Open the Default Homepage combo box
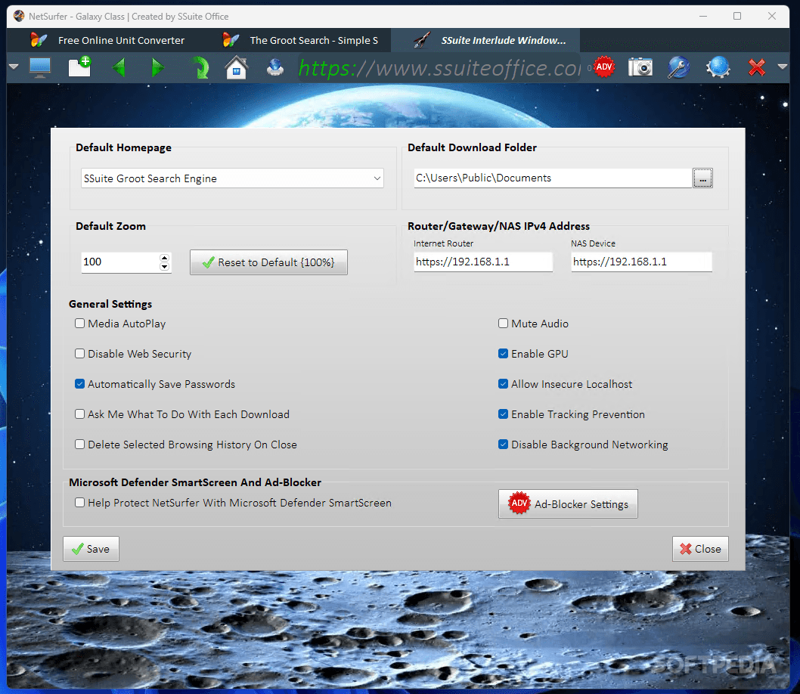Viewport: 800px width, 694px height. click(232, 178)
